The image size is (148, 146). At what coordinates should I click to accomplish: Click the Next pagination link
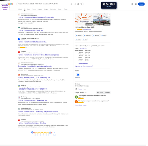click(x=54, y=135)
